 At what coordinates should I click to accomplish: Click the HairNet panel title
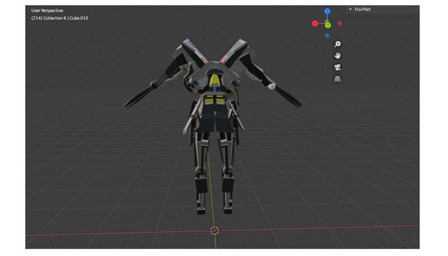coord(362,9)
